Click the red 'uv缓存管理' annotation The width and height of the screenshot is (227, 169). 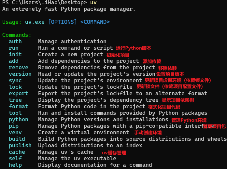(x=114, y=152)
